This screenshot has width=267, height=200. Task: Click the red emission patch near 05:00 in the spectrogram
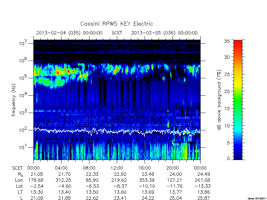coord(69,71)
